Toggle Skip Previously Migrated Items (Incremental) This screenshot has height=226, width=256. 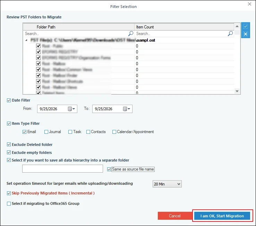[x=9, y=193]
